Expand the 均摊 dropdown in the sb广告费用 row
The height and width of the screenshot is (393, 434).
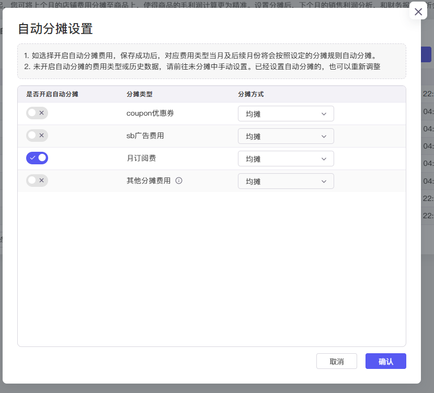click(x=285, y=136)
